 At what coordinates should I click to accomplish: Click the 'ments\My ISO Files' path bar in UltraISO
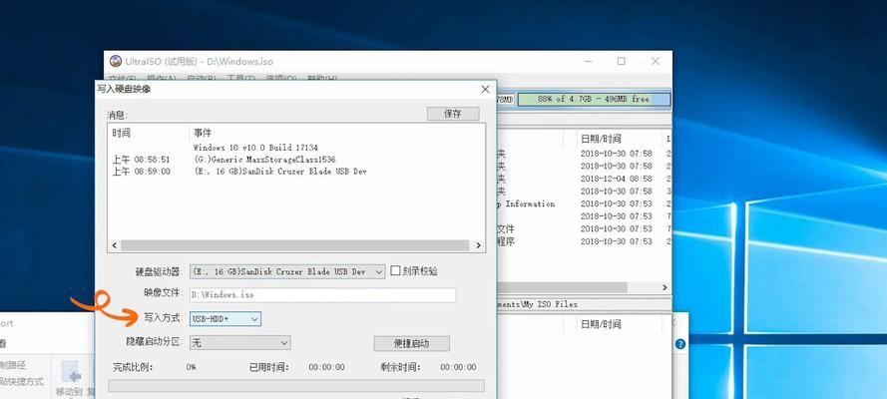click(584, 304)
